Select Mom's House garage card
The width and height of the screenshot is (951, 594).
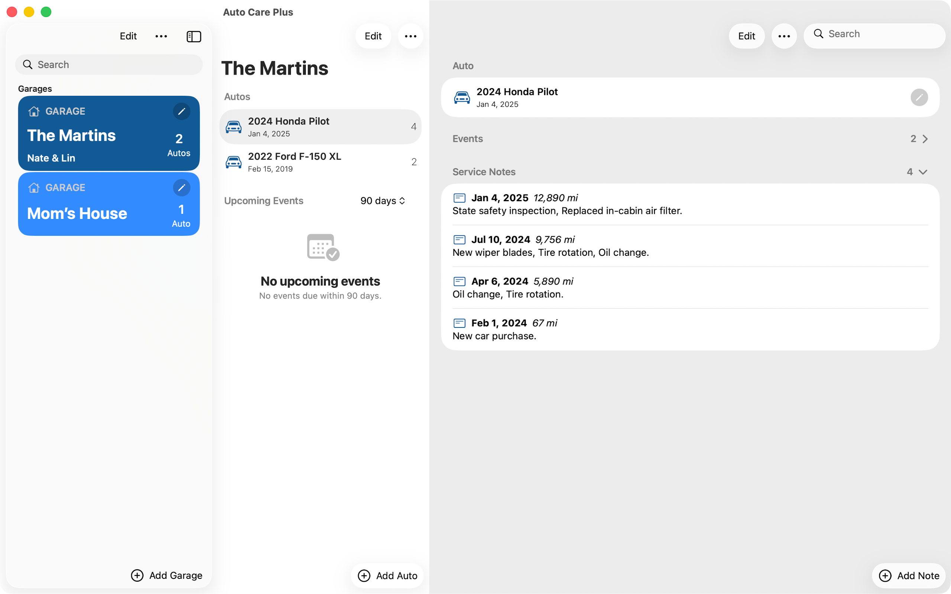pyautogui.click(x=109, y=204)
